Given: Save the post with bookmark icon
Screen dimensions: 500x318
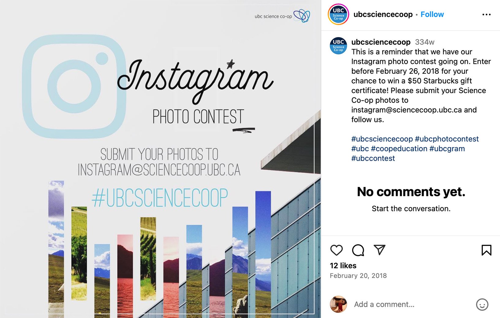Looking at the screenshot, I should pos(486,250).
